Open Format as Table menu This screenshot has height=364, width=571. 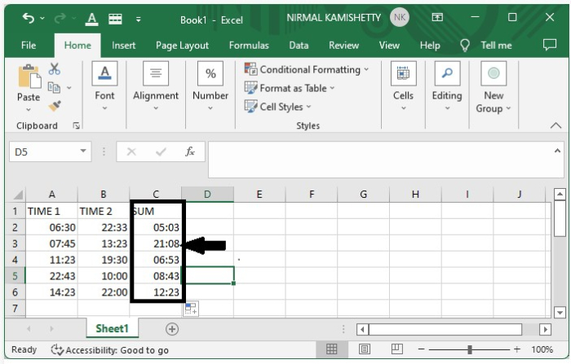click(290, 88)
